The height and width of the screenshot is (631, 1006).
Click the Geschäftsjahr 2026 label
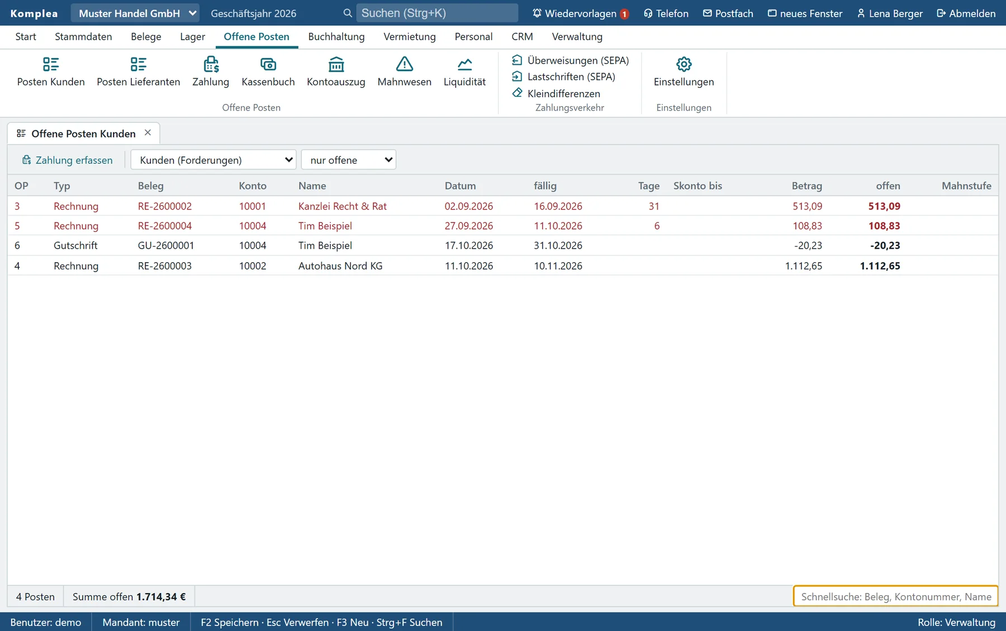click(x=253, y=13)
